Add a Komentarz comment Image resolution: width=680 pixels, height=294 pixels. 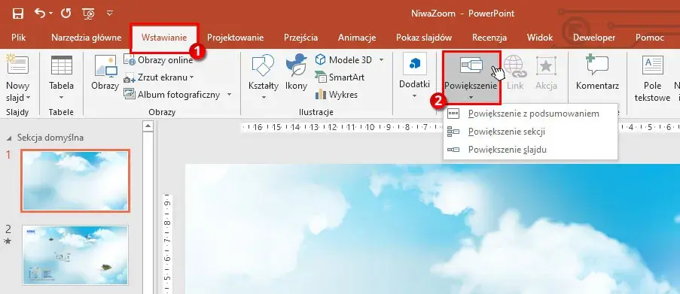(x=597, y=72)
